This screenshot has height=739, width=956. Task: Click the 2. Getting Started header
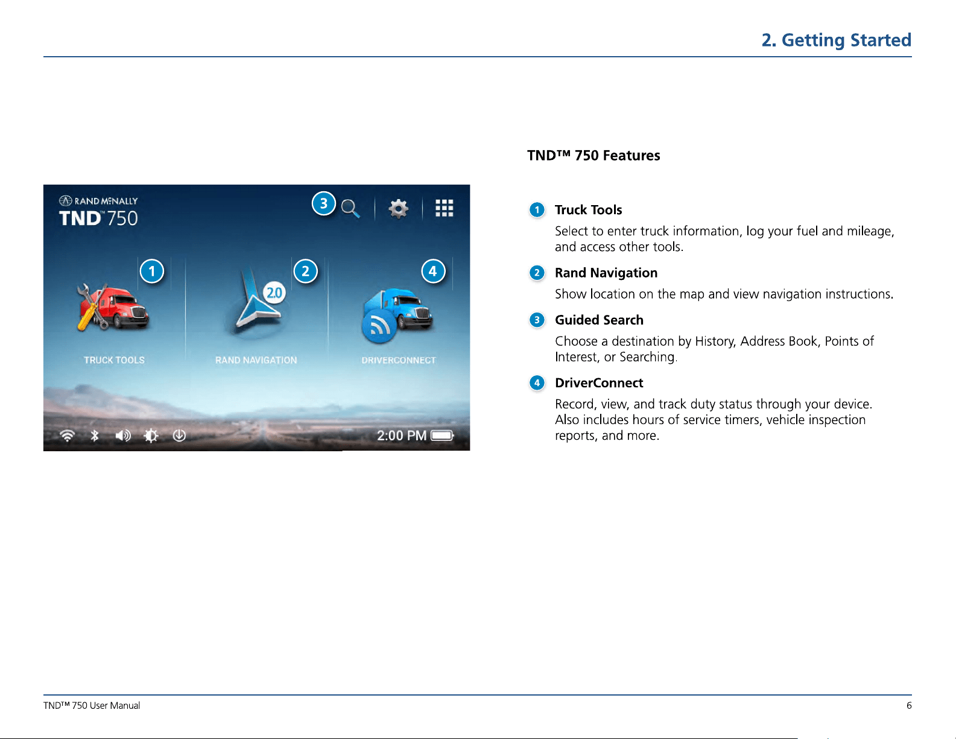pyautogui.click(x=837, y=40)
